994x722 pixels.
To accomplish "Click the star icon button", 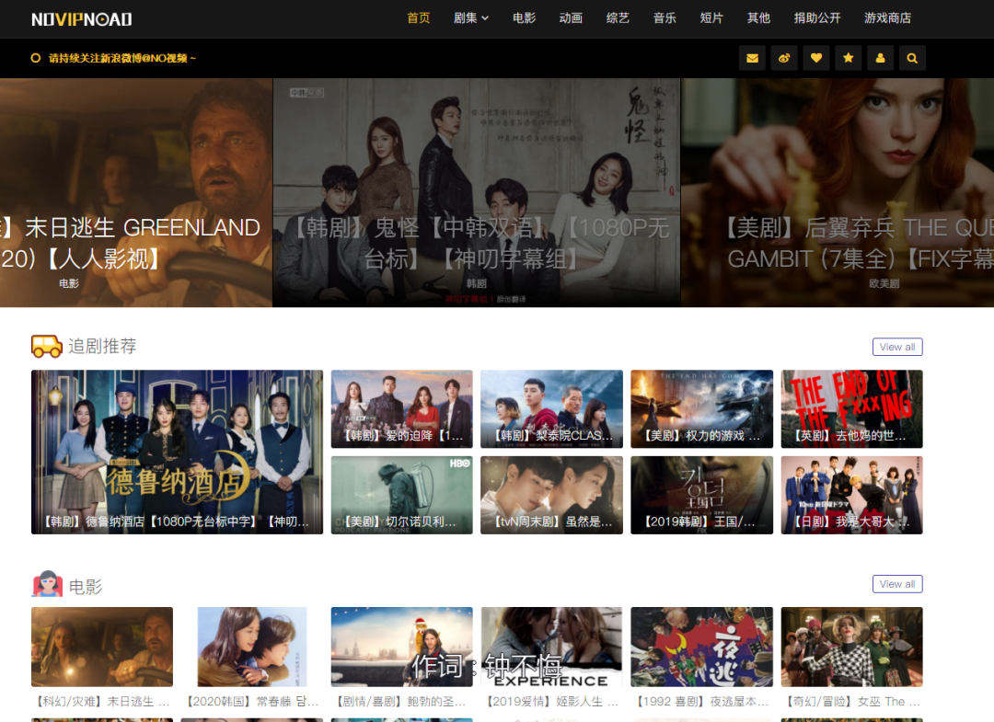I will click(848, 58).
